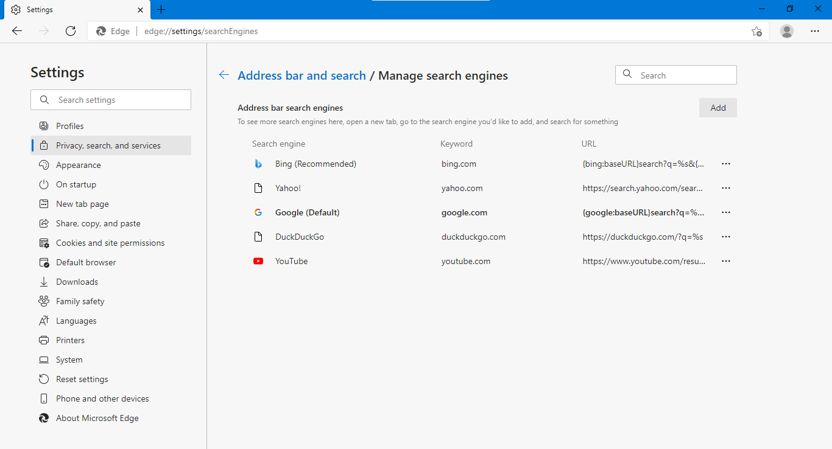Click the New tab page icon

click(44, 204)
